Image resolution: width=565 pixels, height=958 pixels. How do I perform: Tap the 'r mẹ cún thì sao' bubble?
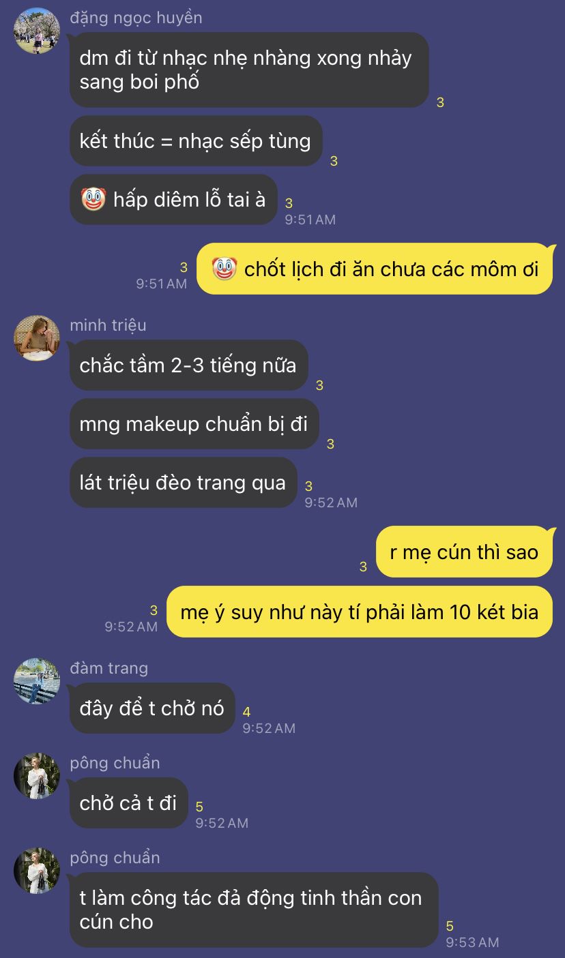[x=465, y=552]
